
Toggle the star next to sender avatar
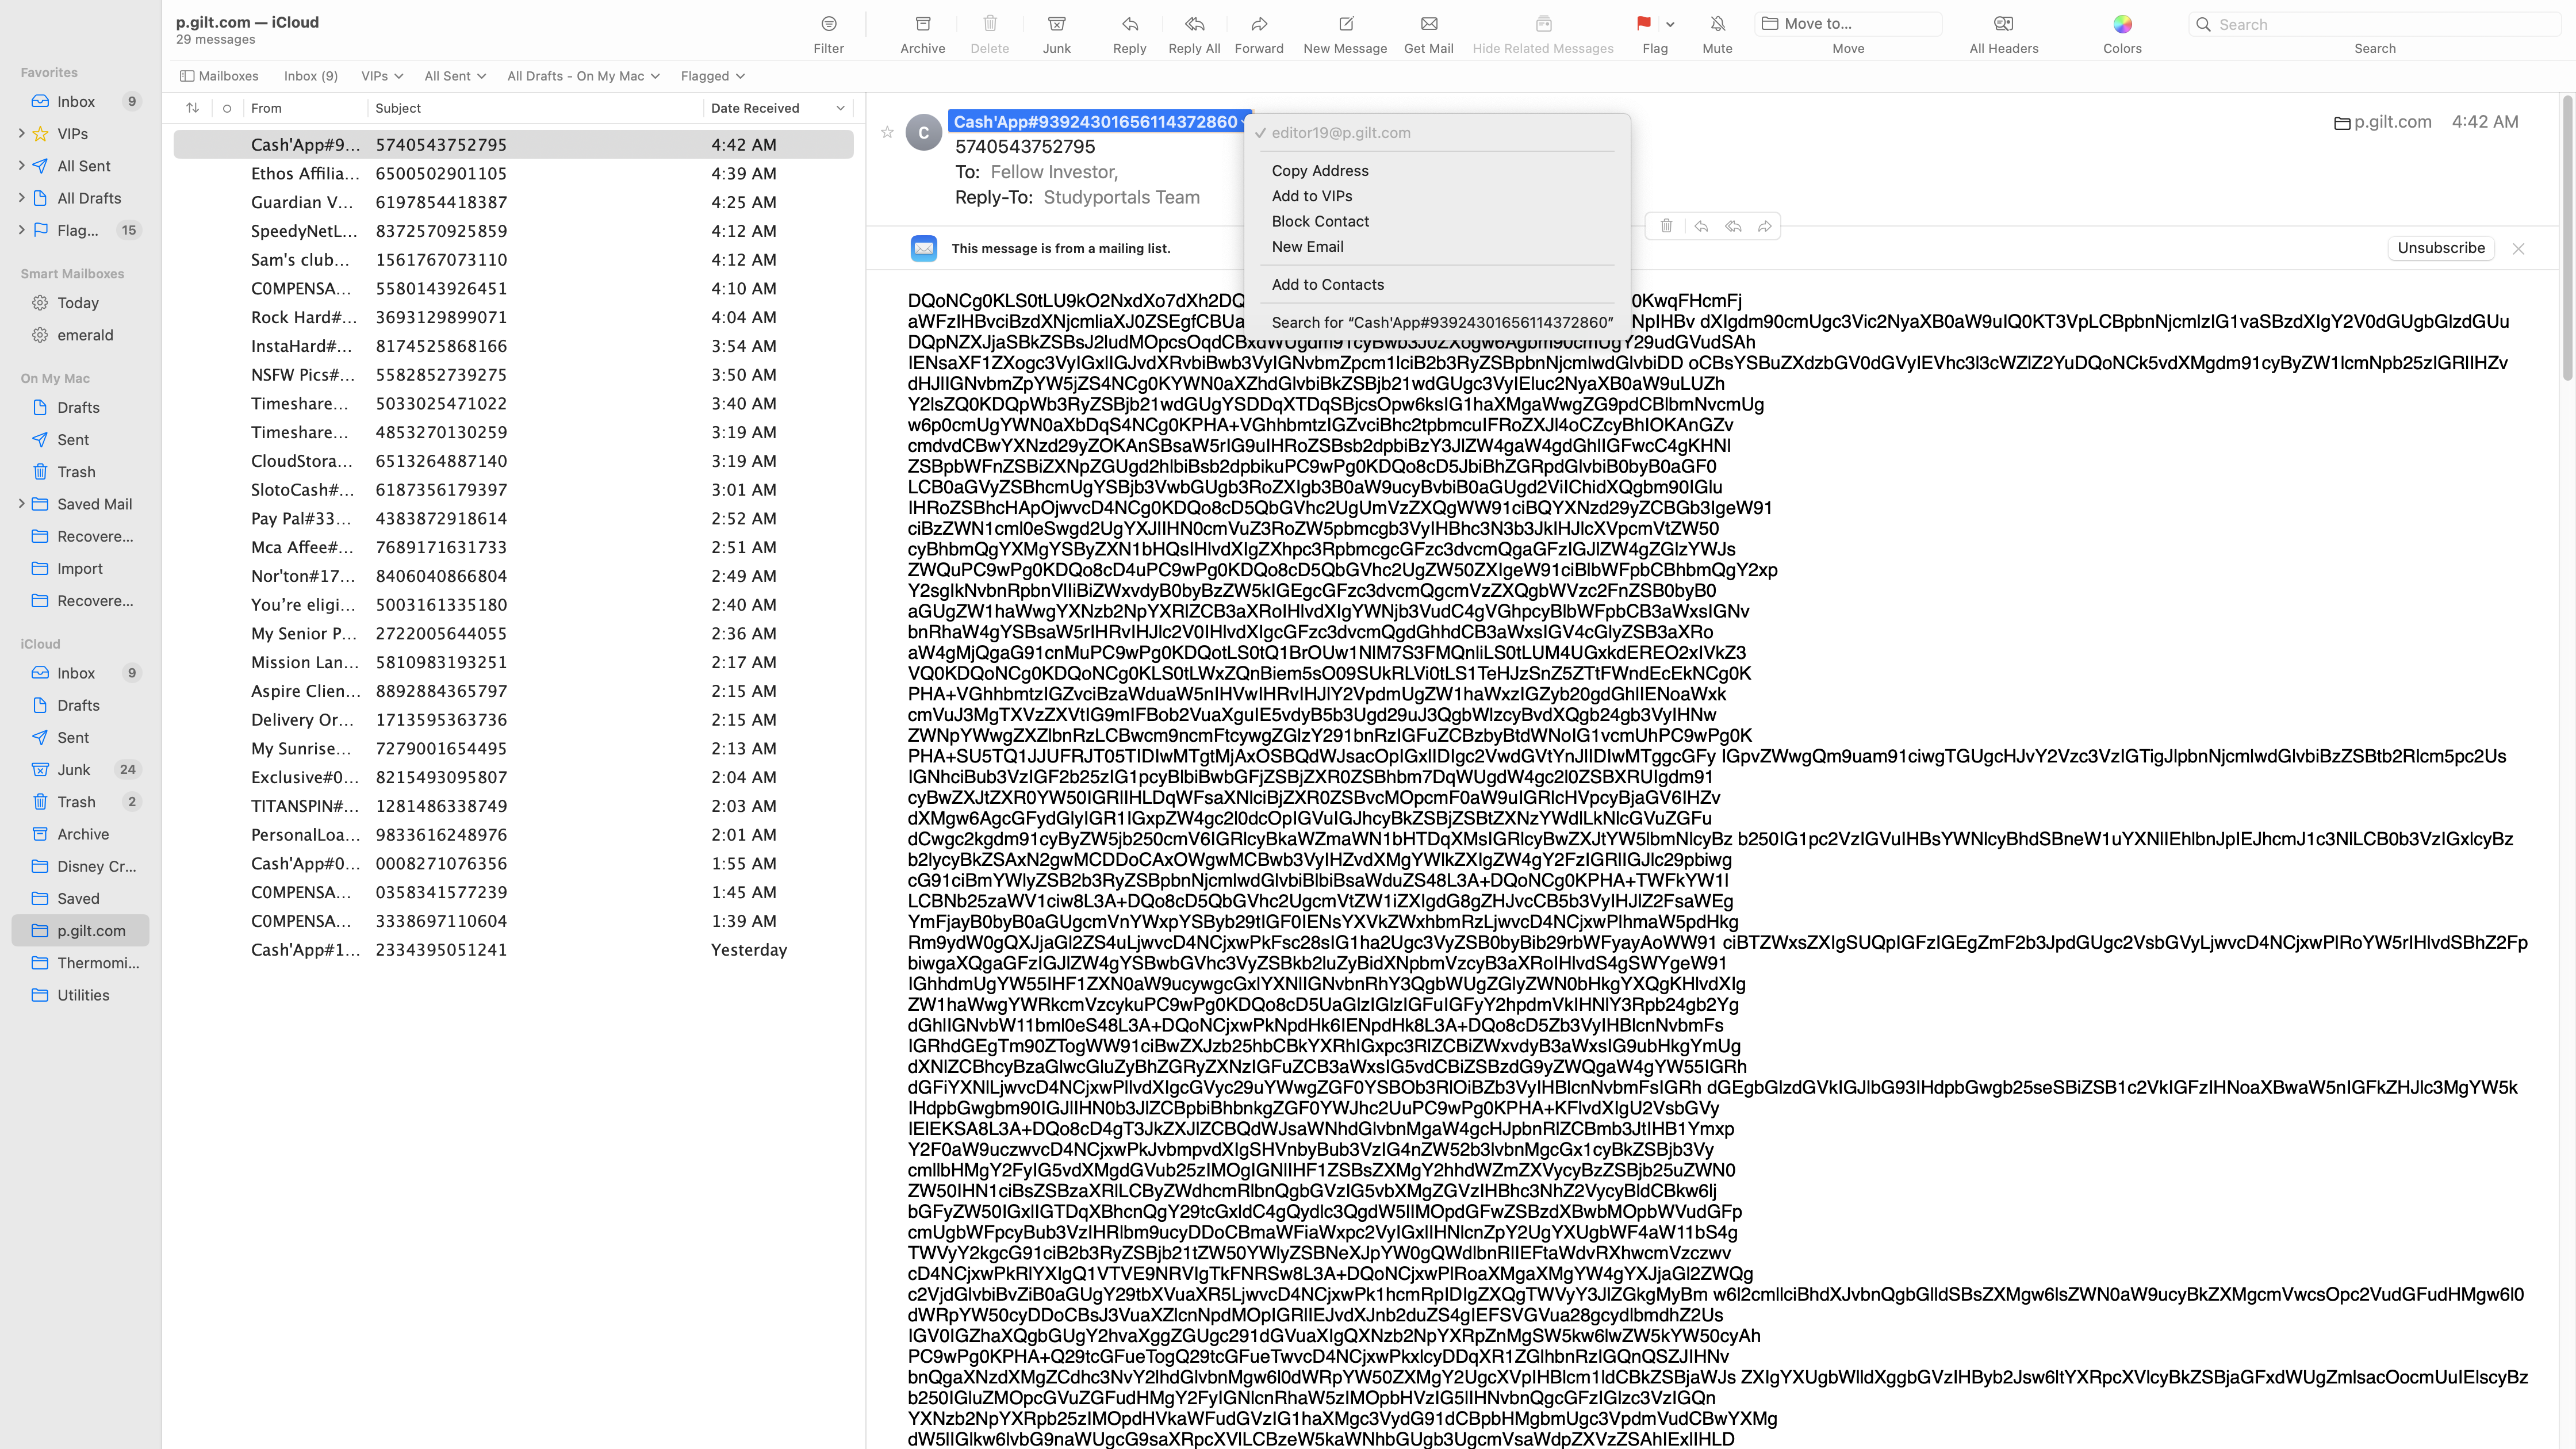[887, 132]
